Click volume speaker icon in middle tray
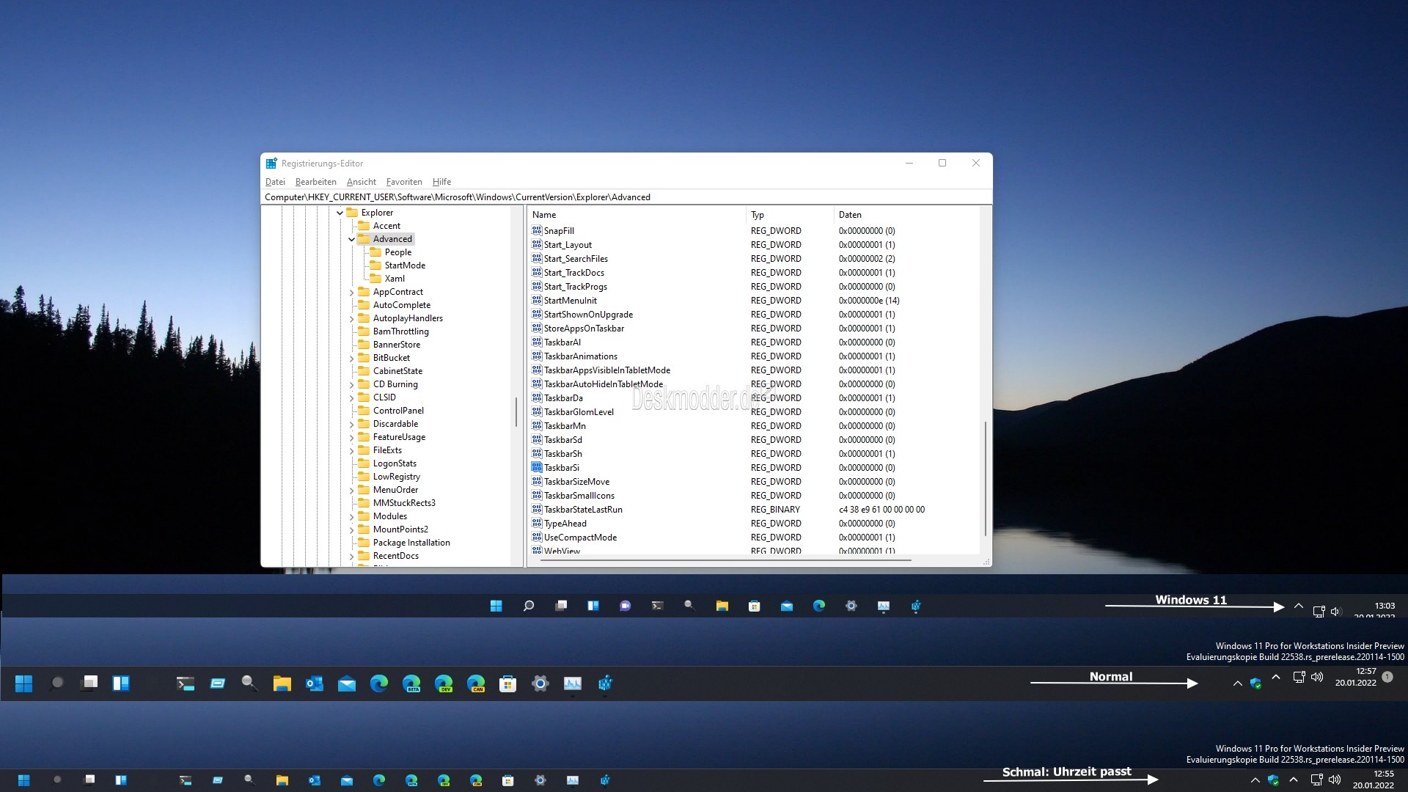The image size is (1408, 792). pos(1317,677)
